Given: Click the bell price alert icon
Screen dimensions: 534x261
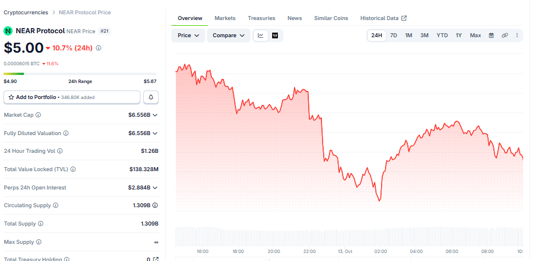Looking at the screenshot, I should tap(151, 97).
